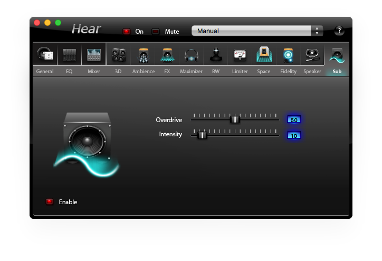Click the preset dropdown stepper arrows
382x261 pixels.
point(317,31)
